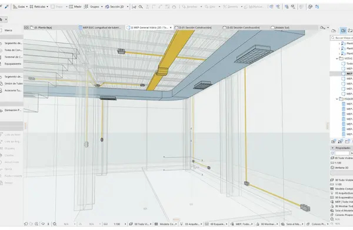Screen dimensions: 353x230
Task: Select the Punto Caliente tool
Action: click(x=11, y=176)
